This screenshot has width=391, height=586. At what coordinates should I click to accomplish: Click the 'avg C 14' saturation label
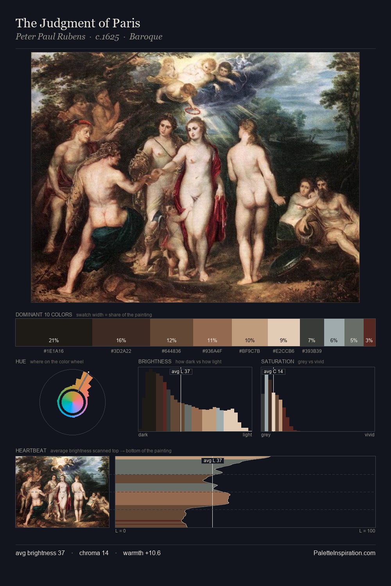(x=273, y=371)
